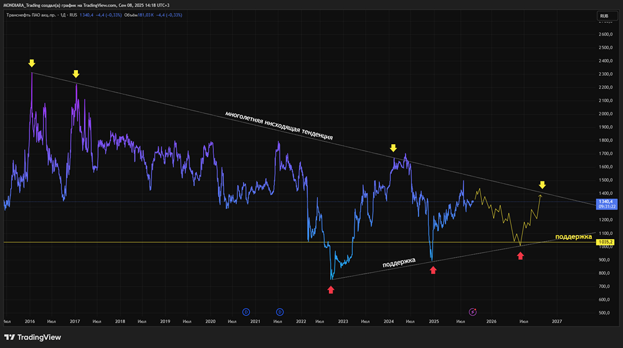Image resolution: width=623 pixels, height=348 pixels.
Task: Click the 2022 year label on the time axis
Action: (301, 321)
